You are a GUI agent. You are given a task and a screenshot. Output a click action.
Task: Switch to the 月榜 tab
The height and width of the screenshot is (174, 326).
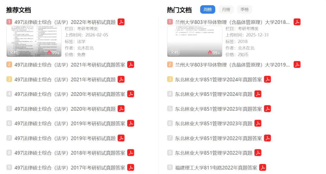[226, 10]
